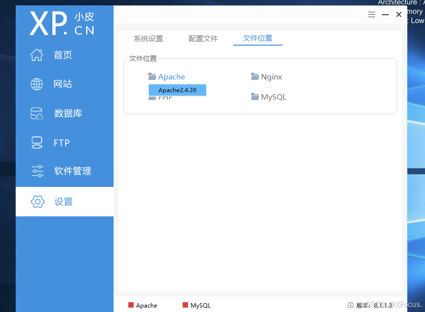Click MySQL status text in footer

[201, 306]
